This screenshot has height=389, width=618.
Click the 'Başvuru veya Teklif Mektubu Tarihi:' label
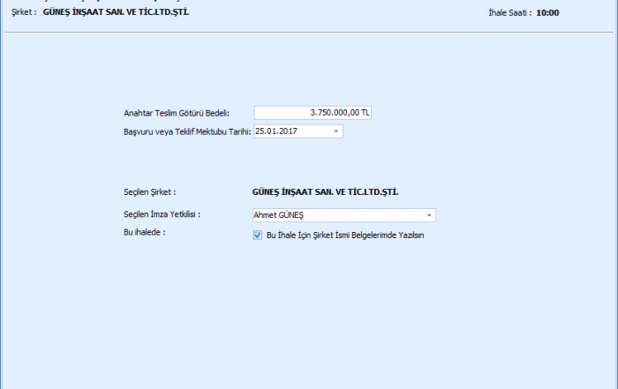(x=187, y=131)
